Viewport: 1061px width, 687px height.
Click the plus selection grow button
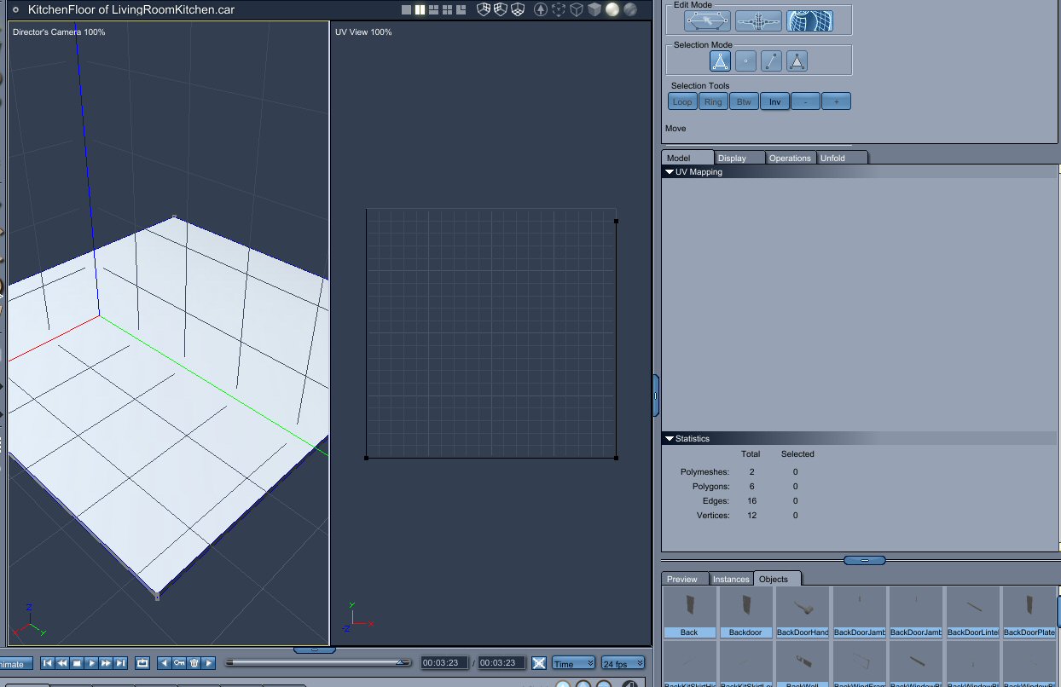836,102
